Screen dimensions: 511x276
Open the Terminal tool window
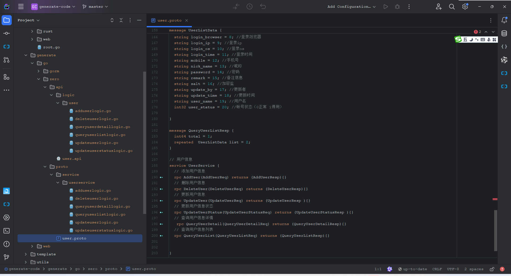[7, 231]
